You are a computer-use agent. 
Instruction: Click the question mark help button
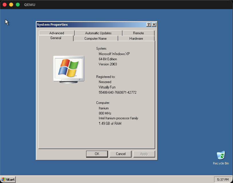tap(149, 25)
